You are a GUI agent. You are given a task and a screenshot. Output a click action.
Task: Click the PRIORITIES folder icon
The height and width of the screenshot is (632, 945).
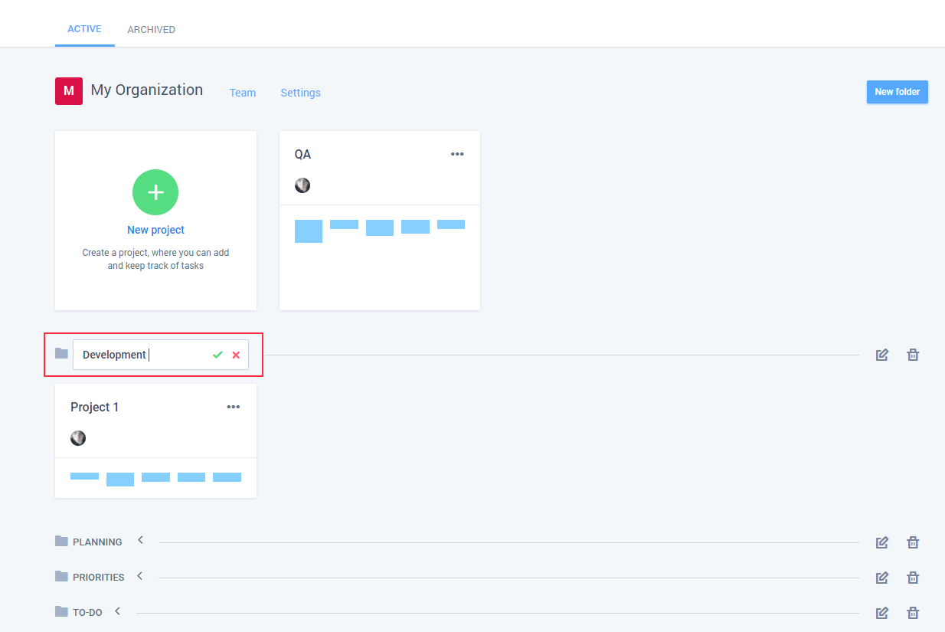61,576
